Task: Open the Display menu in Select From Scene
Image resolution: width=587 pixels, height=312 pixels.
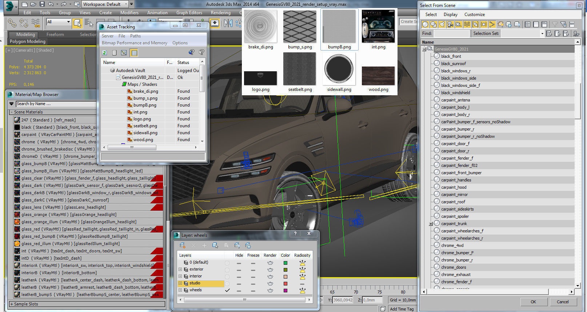Action: (450, 15)
